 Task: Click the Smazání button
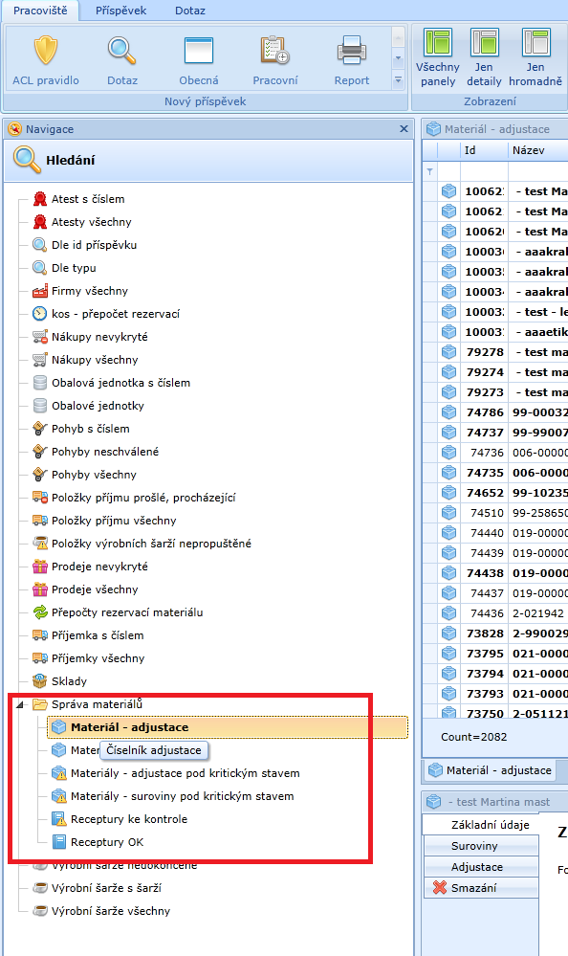[481, 888]
